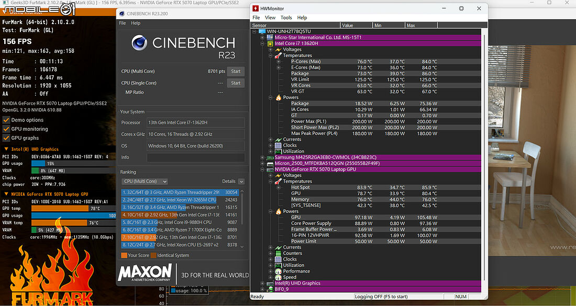Toggle the GPU monitoring checkbox in FurMark

[x=6, y=129]
